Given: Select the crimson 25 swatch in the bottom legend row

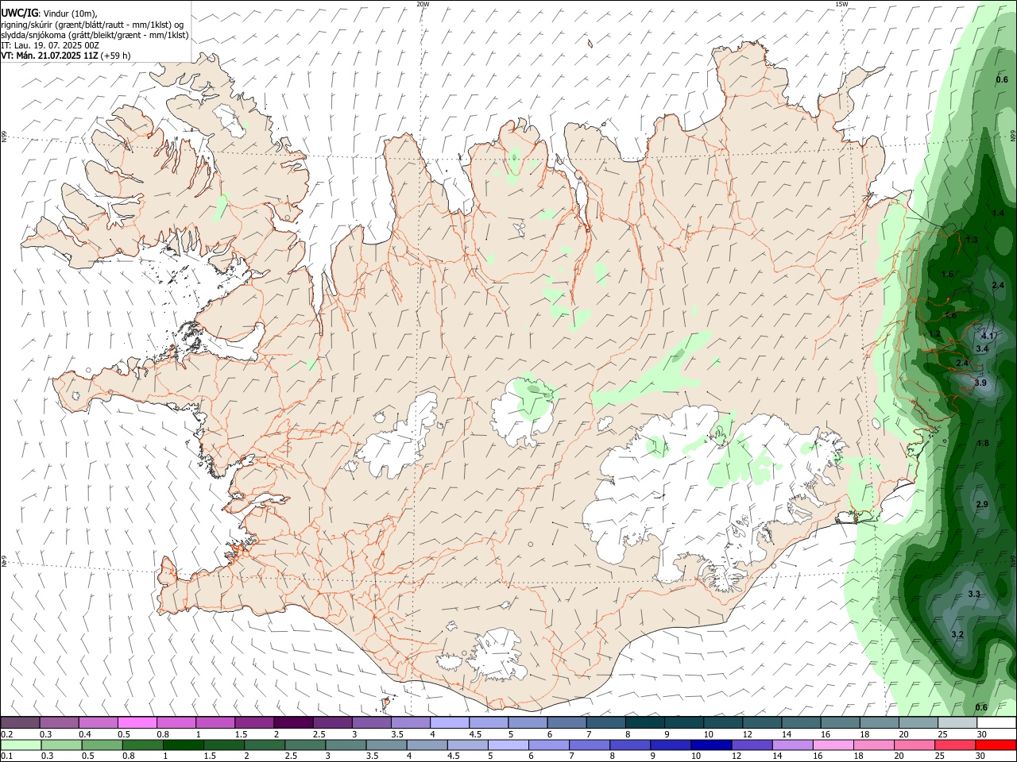Looking at the screenshot, I should point(956,745).
